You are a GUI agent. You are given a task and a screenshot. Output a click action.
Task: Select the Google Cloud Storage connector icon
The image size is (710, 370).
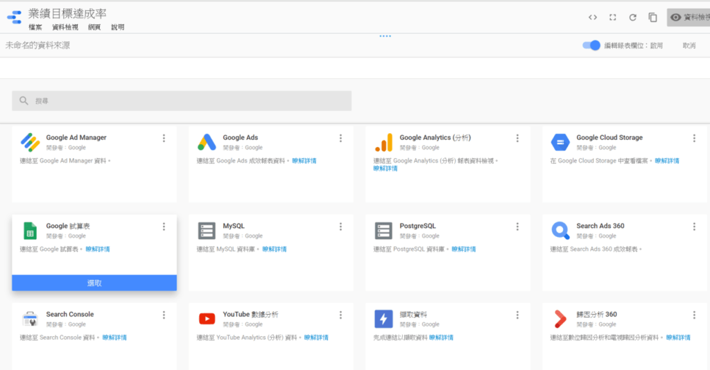560,142
